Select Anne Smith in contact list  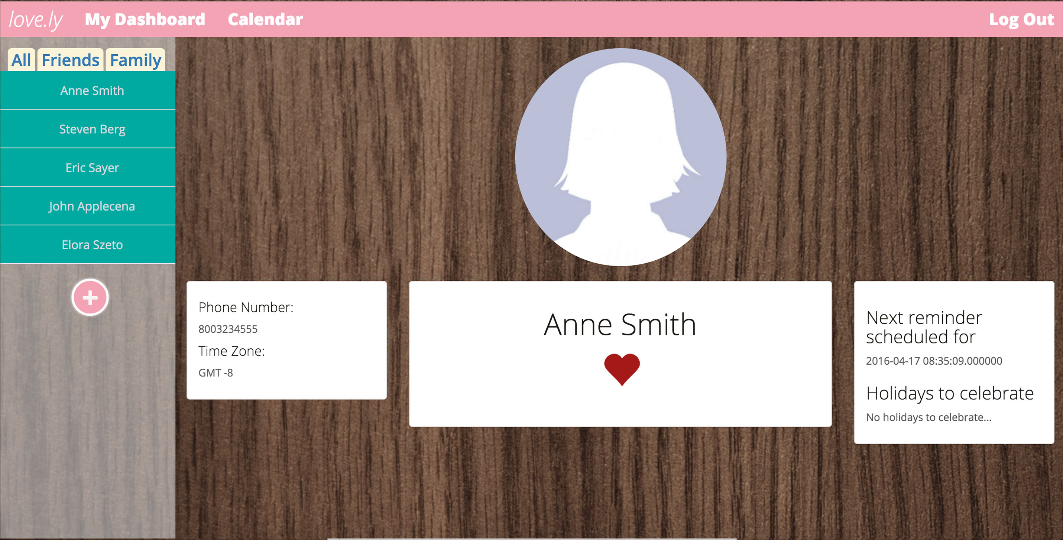[92, 91]
